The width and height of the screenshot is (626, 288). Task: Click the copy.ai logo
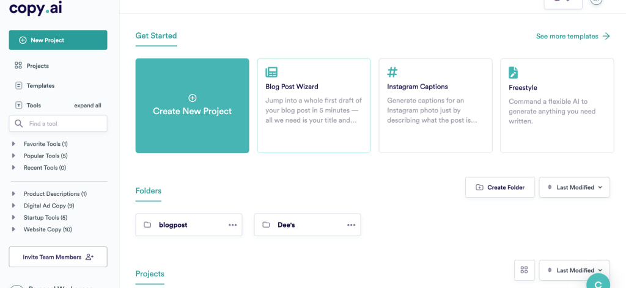point(35,7)
